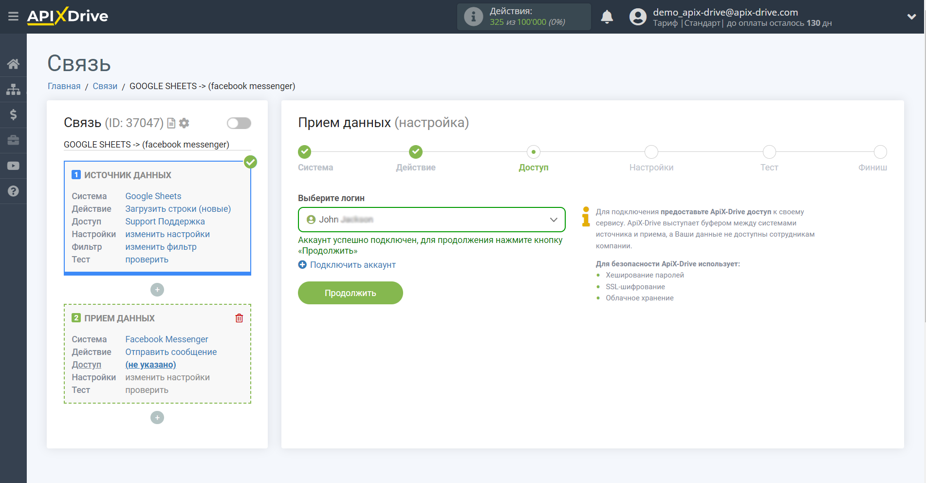Viewport: 926px width, 483px height.
Task: Click the yellow info icon
Action: pos(586,217)
